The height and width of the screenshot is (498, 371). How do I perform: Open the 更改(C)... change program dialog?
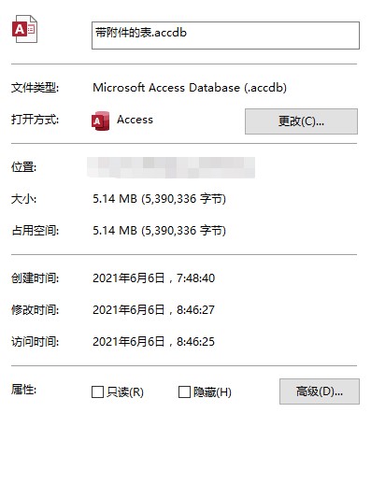pyautogui.click(x=301, y=121)
